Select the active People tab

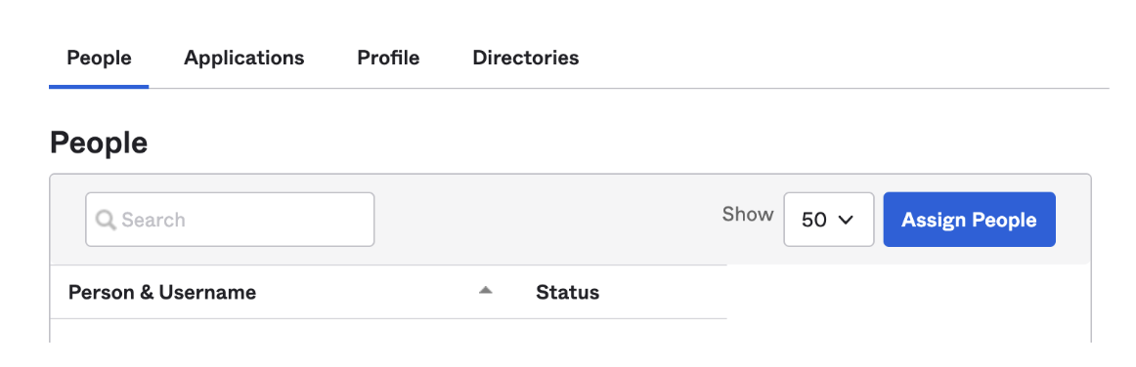tap(100, 58)
